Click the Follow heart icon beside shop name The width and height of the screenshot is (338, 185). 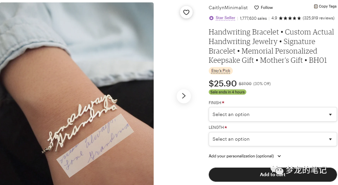pos(256,8)
